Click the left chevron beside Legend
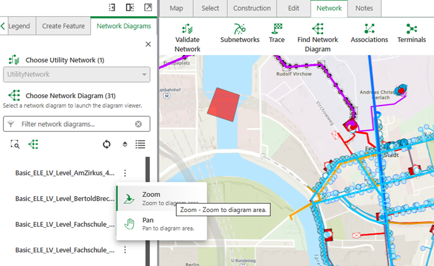This screenshot has height=266, width=434. (x=3, y=26)
